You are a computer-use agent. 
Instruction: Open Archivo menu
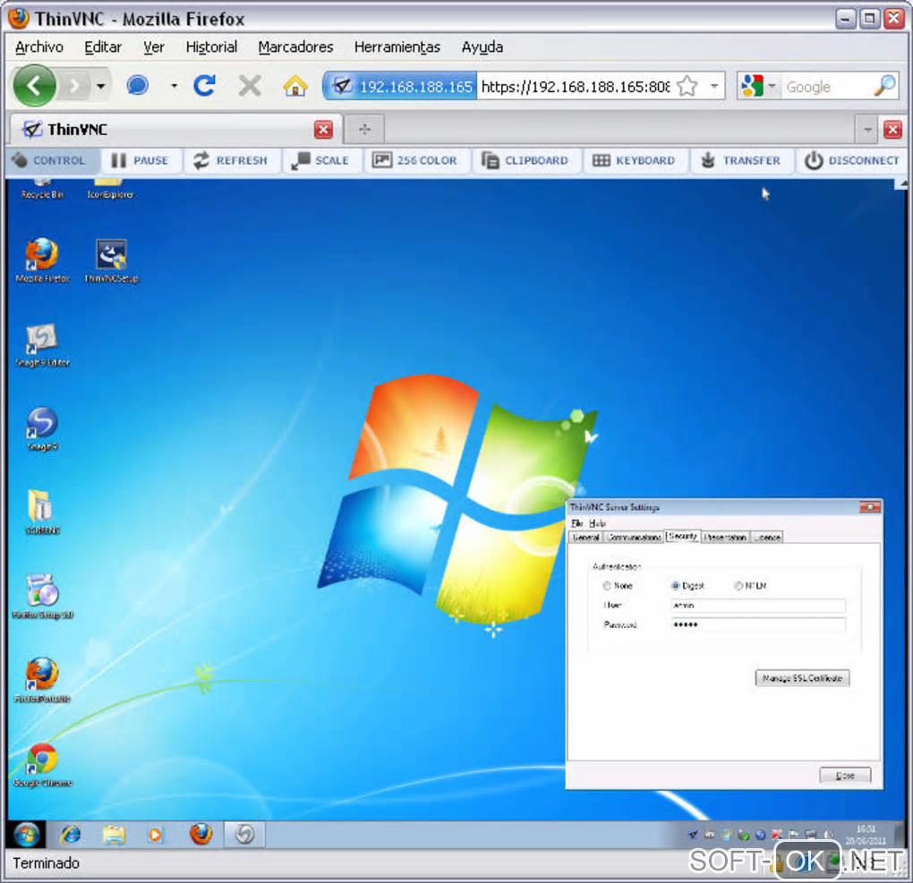[x=39, y=47]
